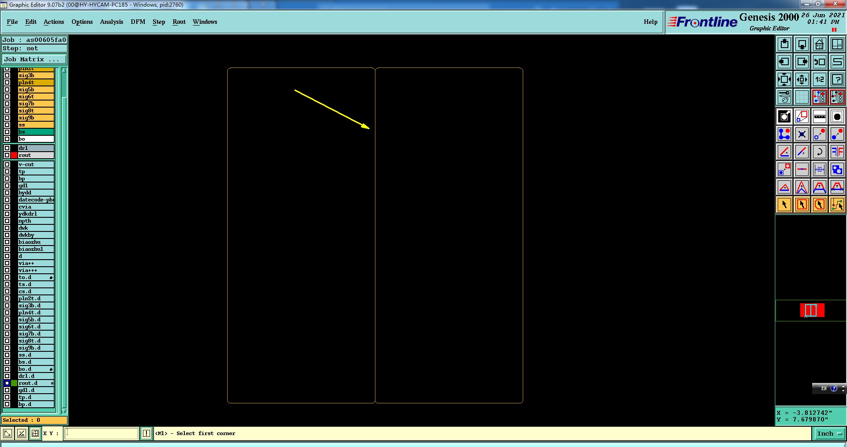Choose the polygon arrow select tool
The image size is (847, 447).
coord(820,205)
